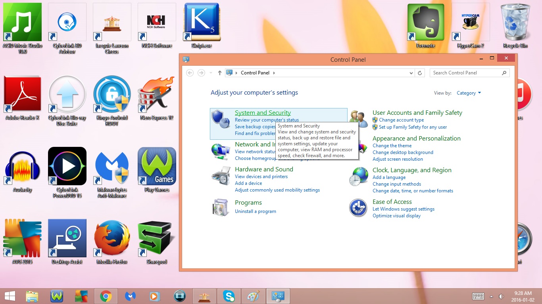This screenshot has height=304, width=542.
Task: Click Change desktop background link
Action: (403, 152)
